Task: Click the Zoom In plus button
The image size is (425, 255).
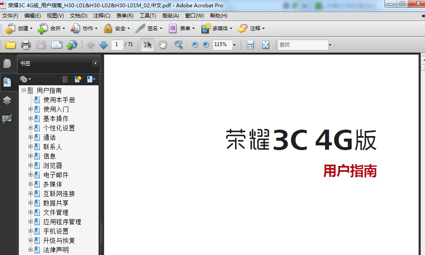Action: [x=206, y=44]
